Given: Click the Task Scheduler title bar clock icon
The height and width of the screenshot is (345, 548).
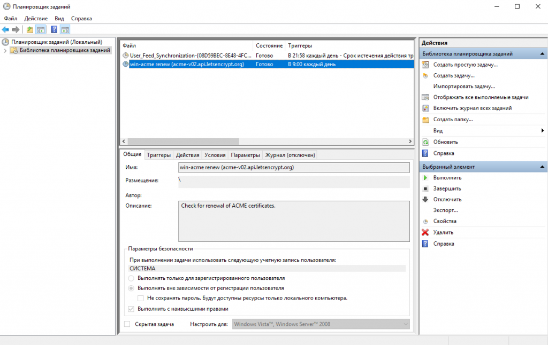Looking at the screenshot, I should 6,6.
